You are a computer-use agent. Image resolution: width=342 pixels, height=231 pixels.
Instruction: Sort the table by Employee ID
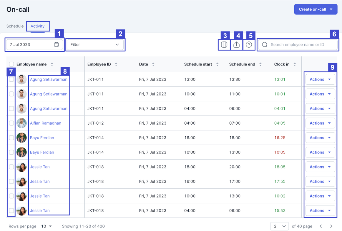pos(116,64)
